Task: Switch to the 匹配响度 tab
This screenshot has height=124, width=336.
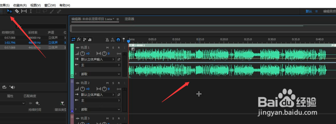Action: point(30,96)
